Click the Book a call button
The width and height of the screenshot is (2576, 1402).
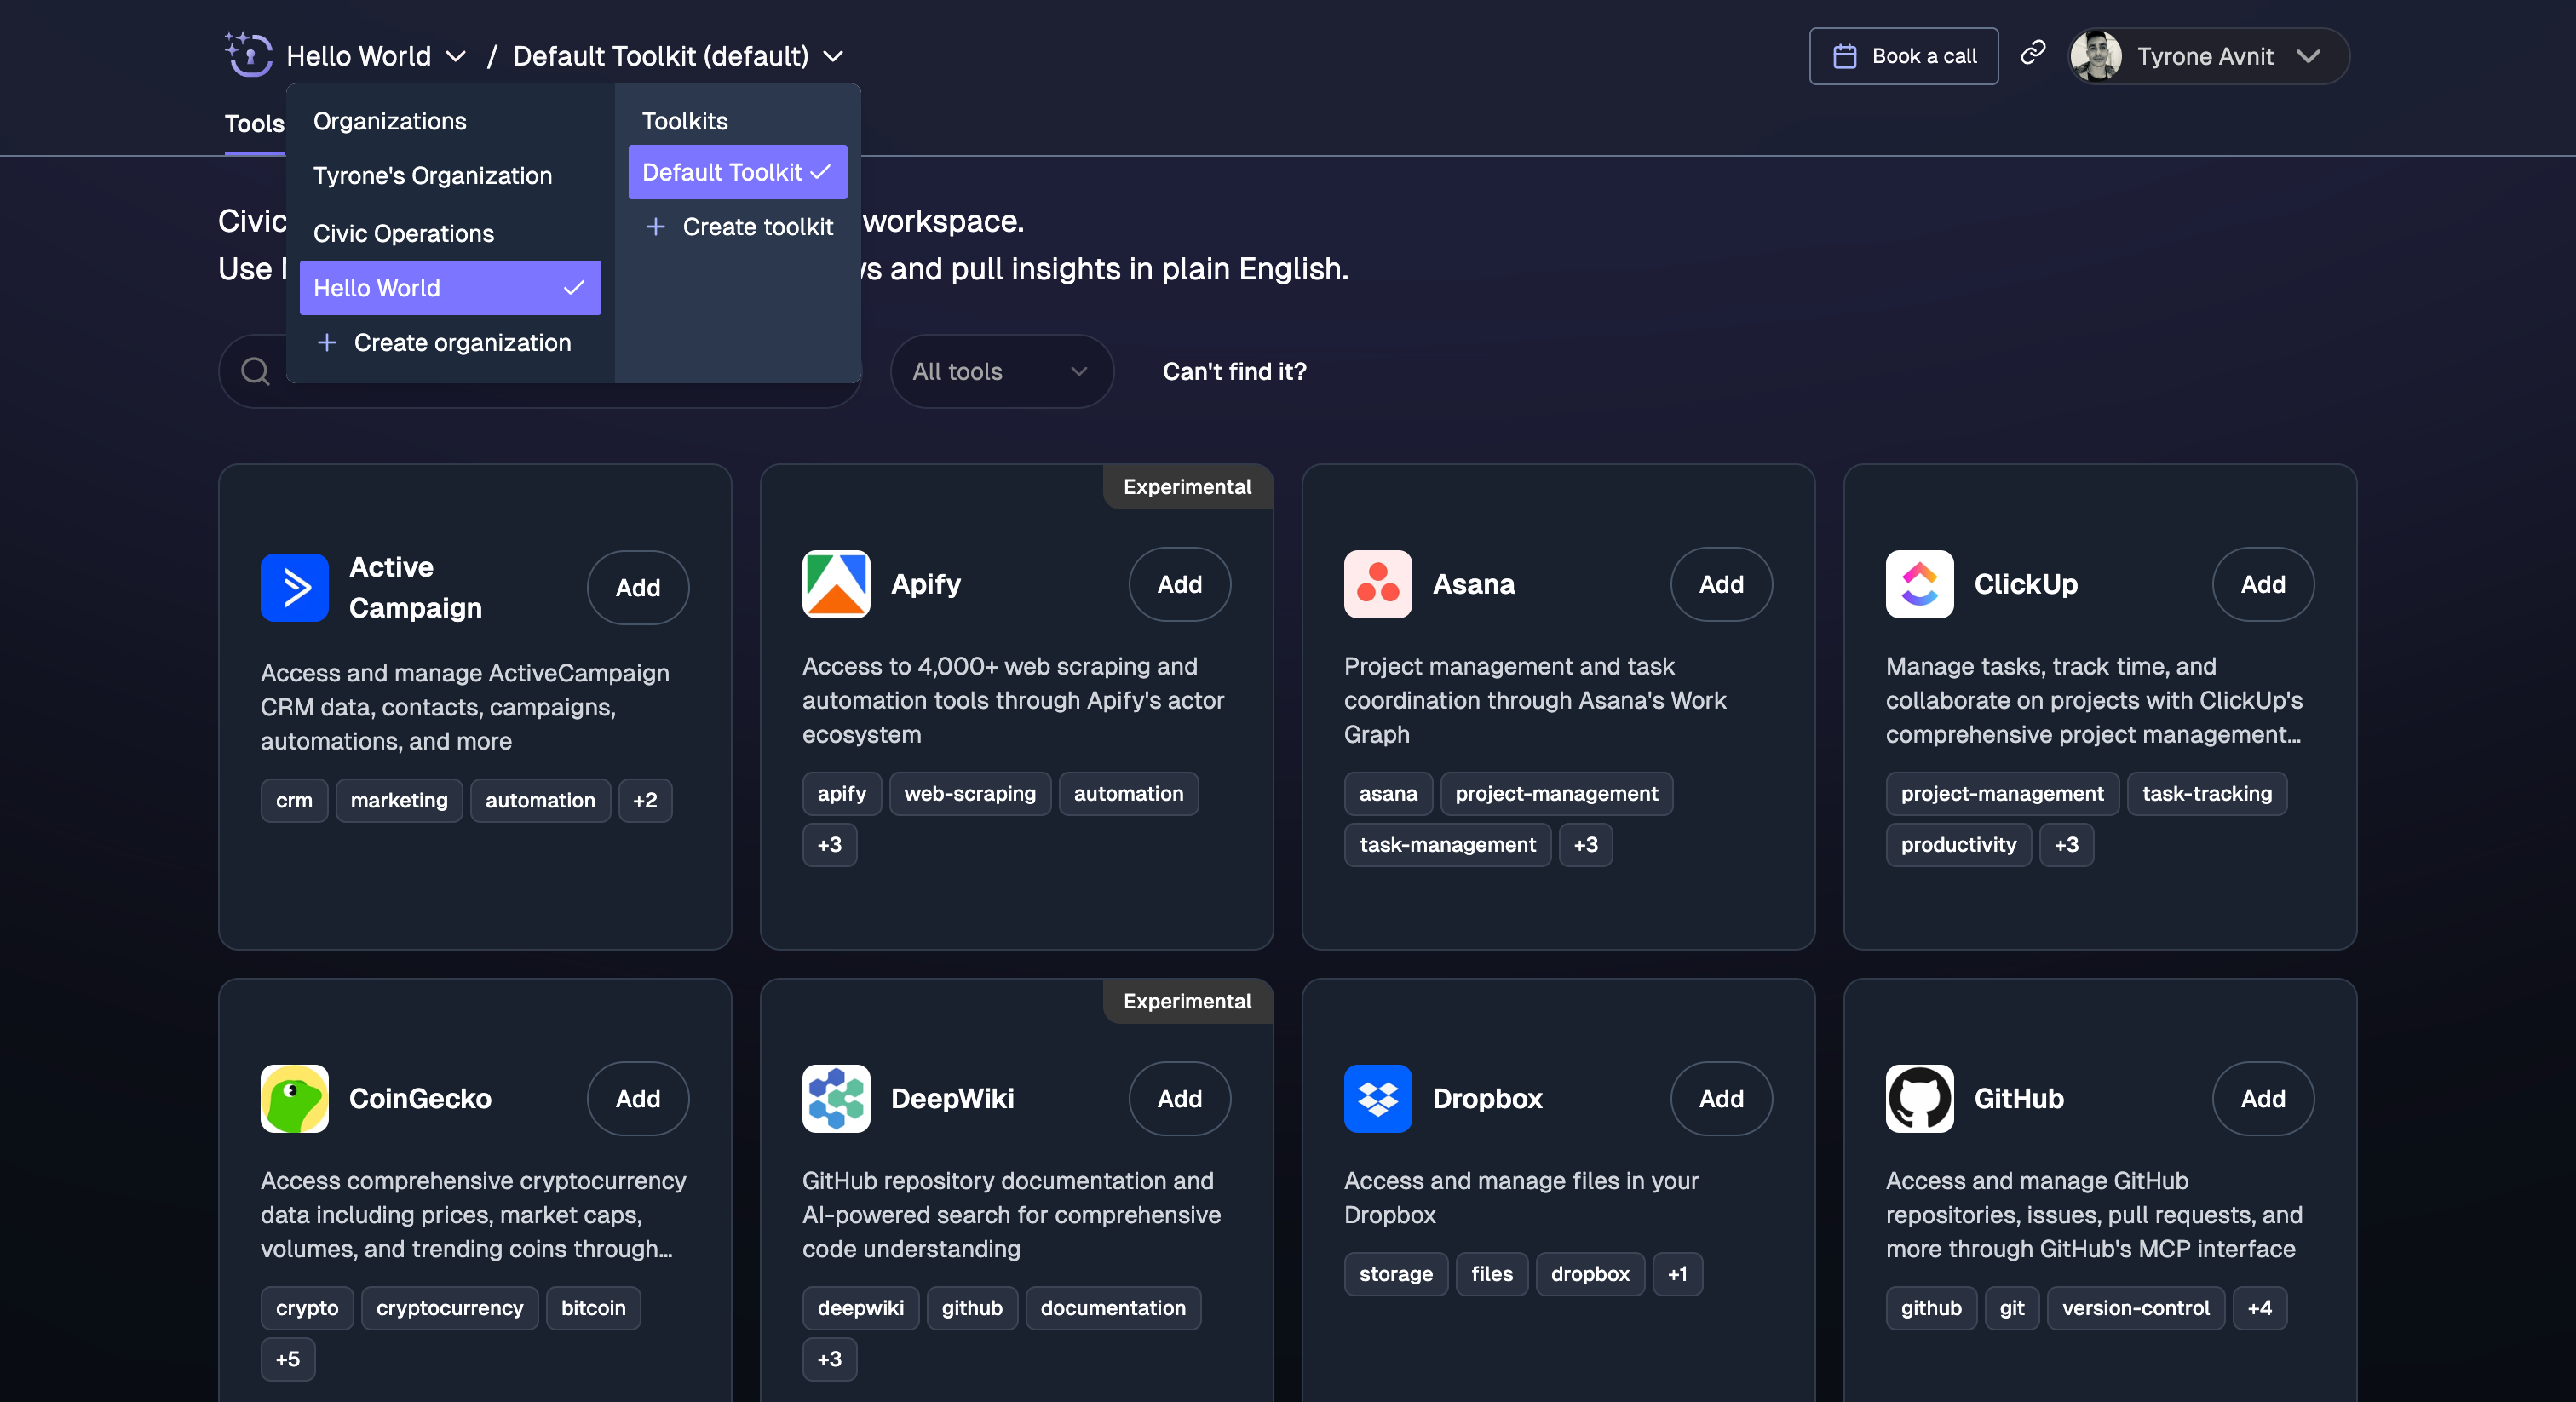[x=1902, y=56]
